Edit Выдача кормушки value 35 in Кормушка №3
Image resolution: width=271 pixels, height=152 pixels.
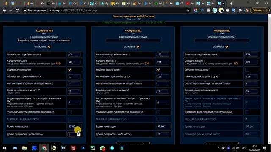coord(252,91)
